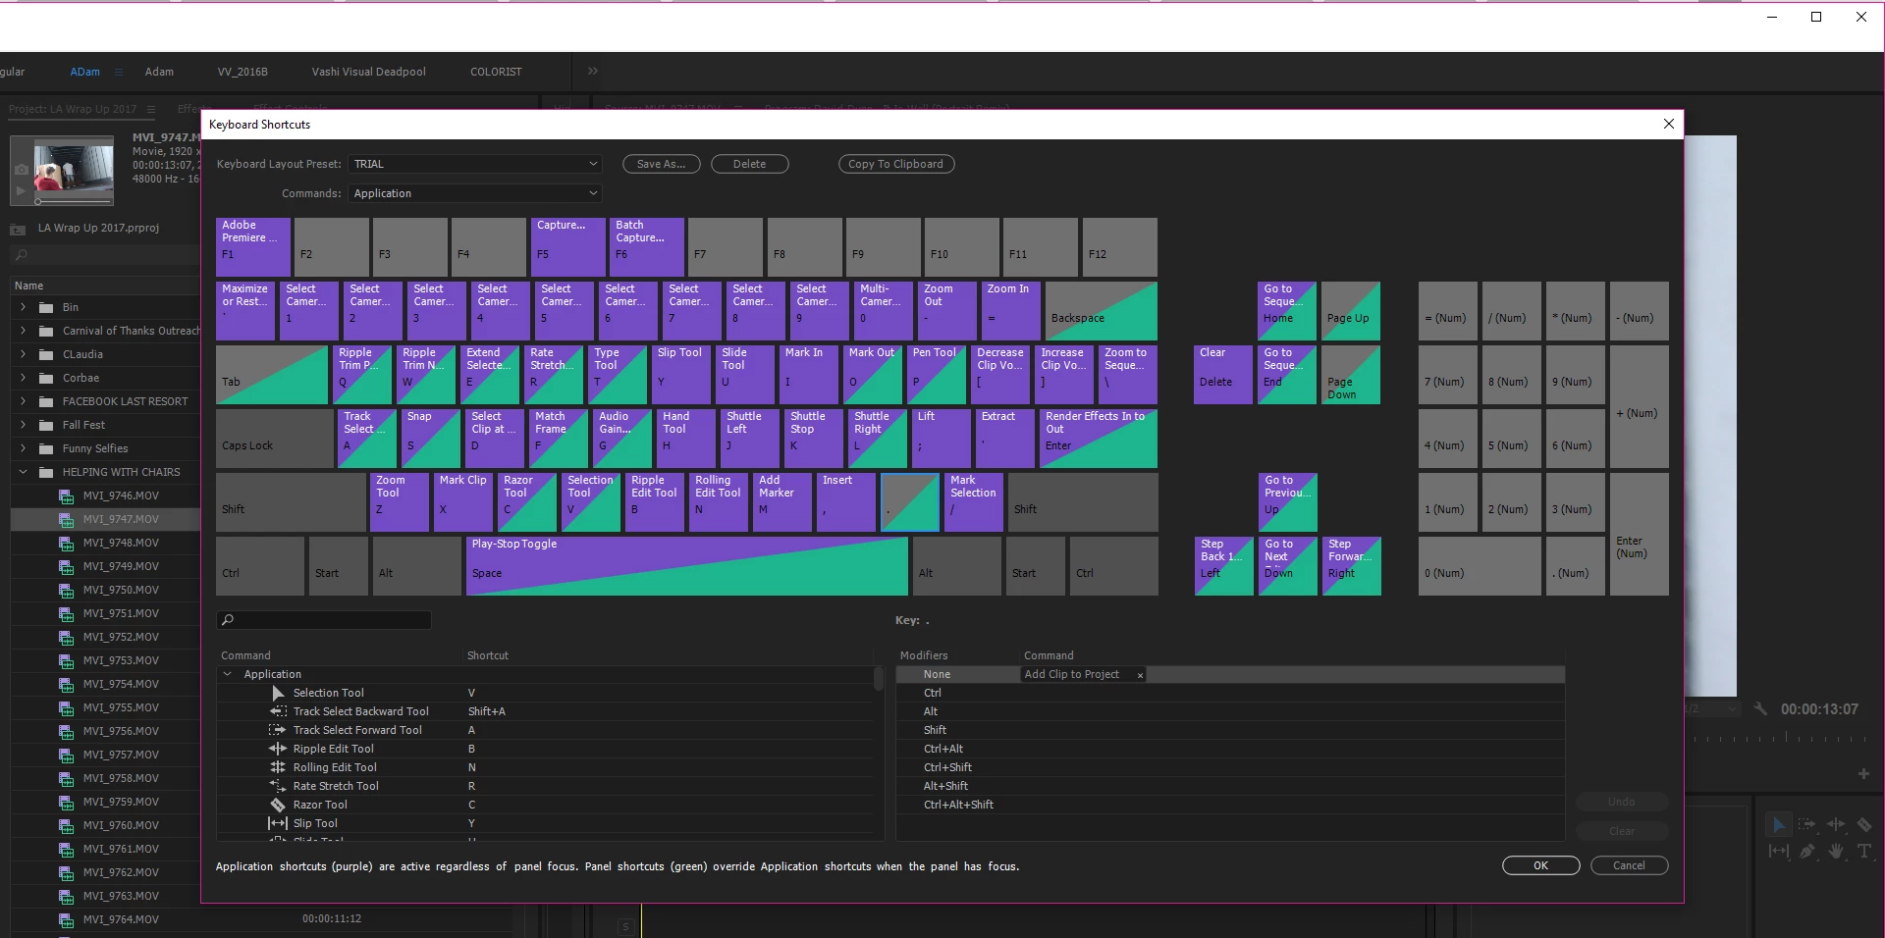Screen dimensions: 1885x938
Task: Switch to VV_2016B workspace
Action: point(242,72)
